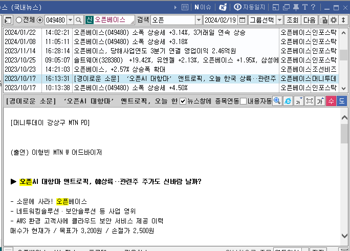Select the stock code radio button
Viewport: 350px width, 251px height.
[40, 20]
